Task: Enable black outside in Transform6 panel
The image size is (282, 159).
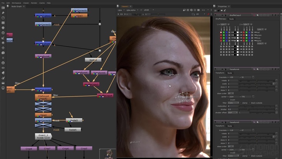Action: tap(249, 103)
